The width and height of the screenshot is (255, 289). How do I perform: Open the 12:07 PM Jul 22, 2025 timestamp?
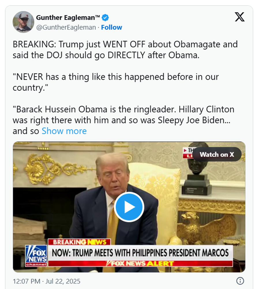(x=46, y=281)
